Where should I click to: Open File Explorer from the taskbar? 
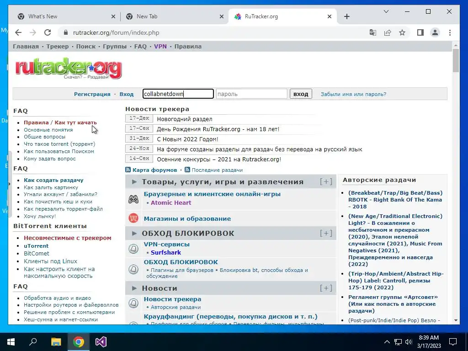(x=56, y=342)
